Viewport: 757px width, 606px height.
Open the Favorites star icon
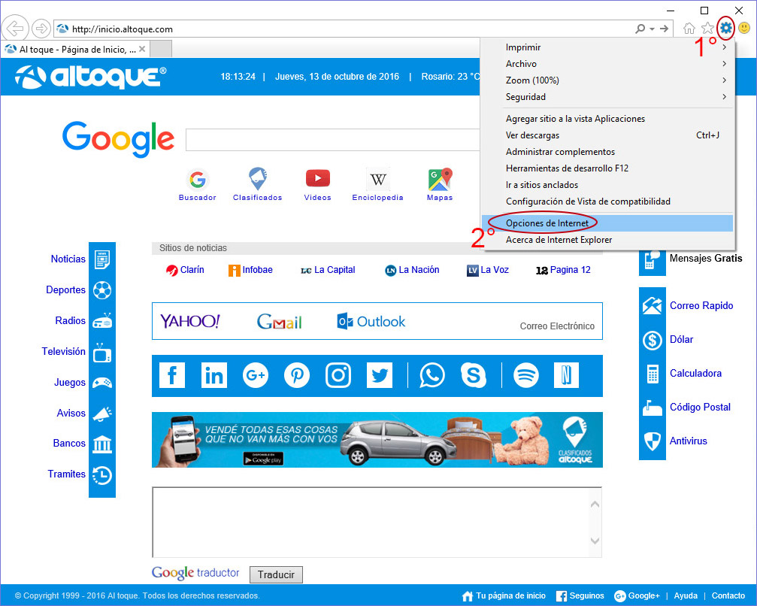click(707, 29)
